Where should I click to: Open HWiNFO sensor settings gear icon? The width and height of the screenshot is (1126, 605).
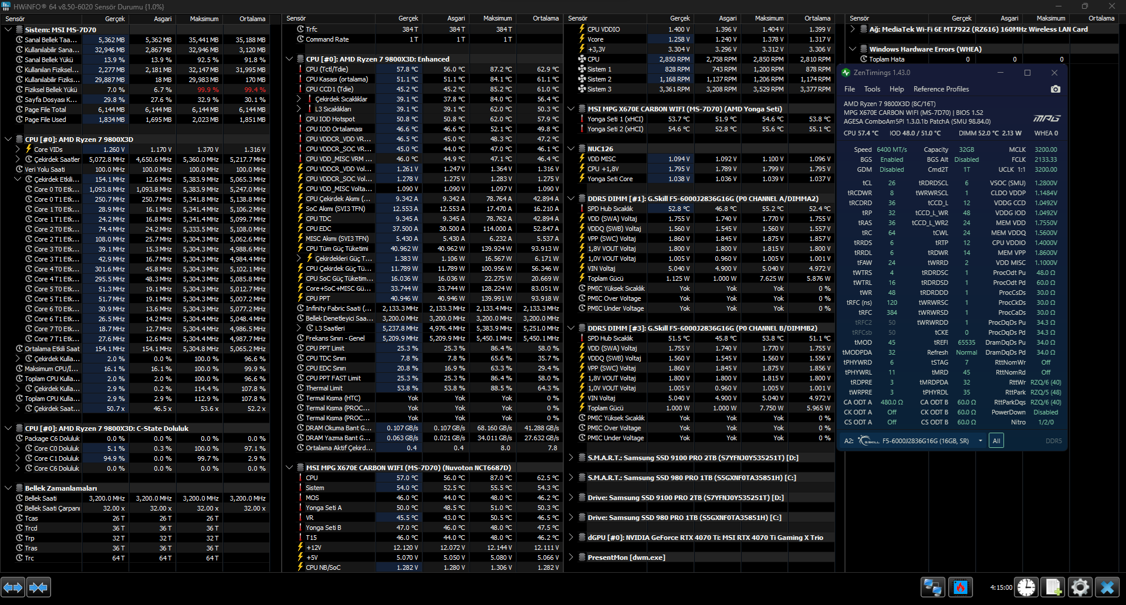tap(1080, 587)
